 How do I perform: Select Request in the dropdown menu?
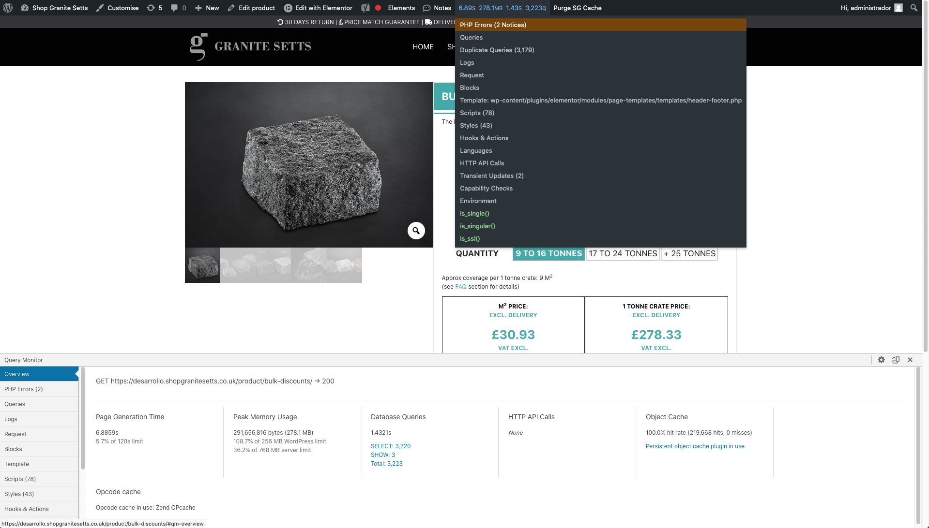(x=600, y=75)
